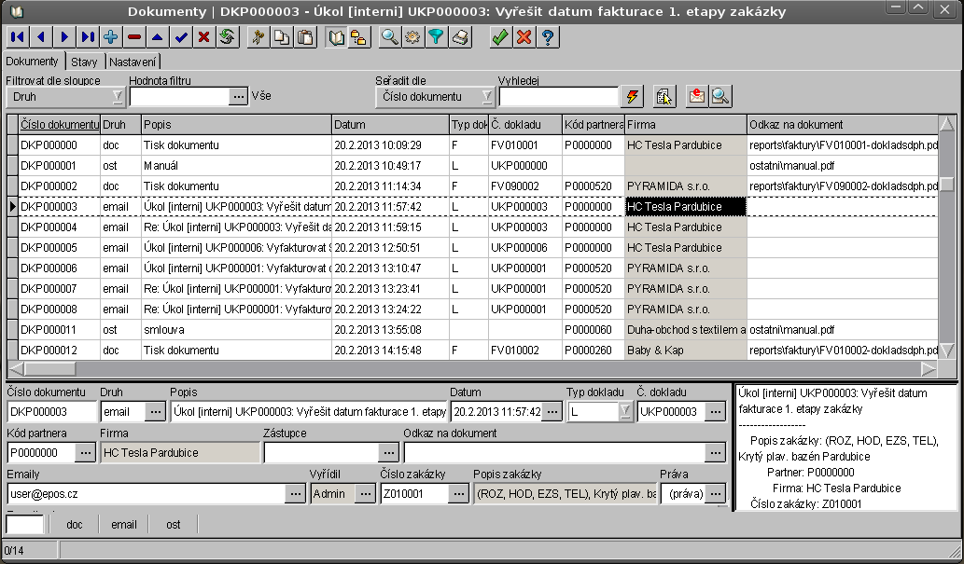The width and height of the screenshot is (964, 564).
Task: Delete record using red minus icon
Action: 134,37
